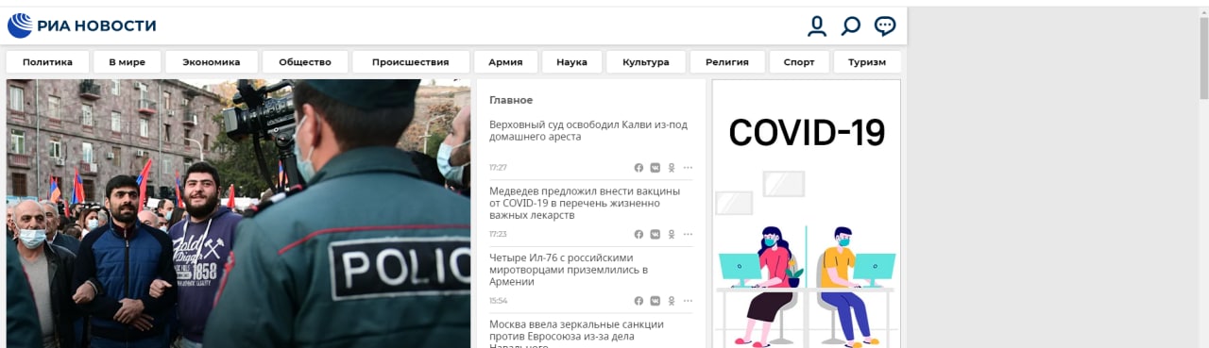Share Медведев vaccine story on Odnoklassniki
The width and height of the screenshot is (1209, 348).
pyautogui.click(x=672, y=234)
